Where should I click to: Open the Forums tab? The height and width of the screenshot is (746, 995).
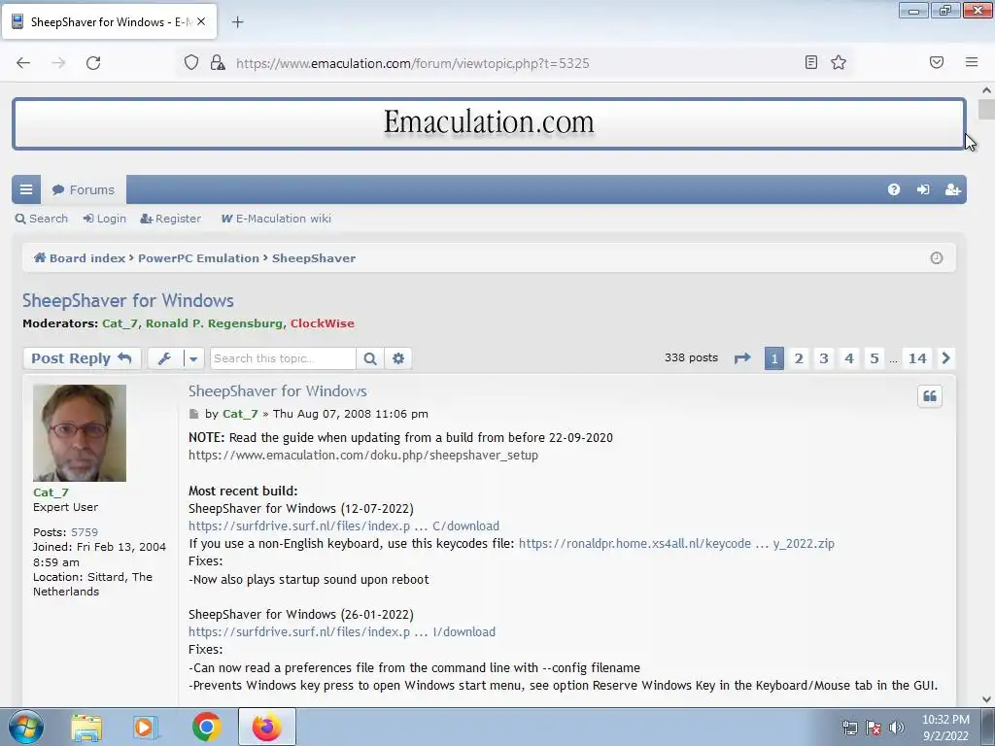point(84,189)
